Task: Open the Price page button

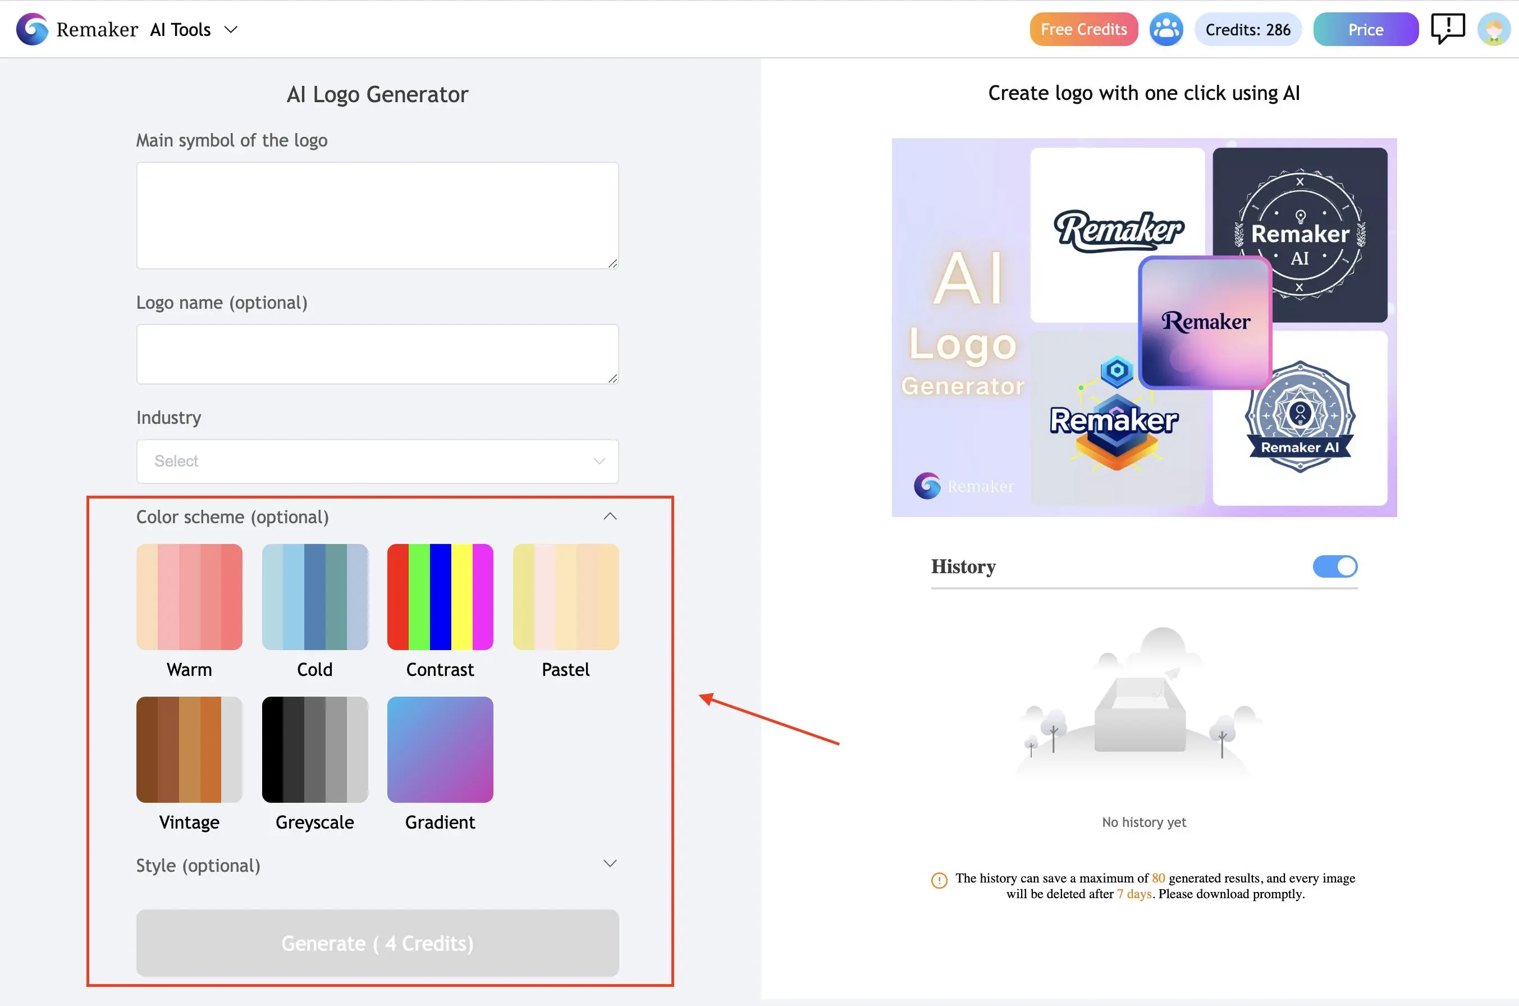Action: click(x=1366, y=30)
